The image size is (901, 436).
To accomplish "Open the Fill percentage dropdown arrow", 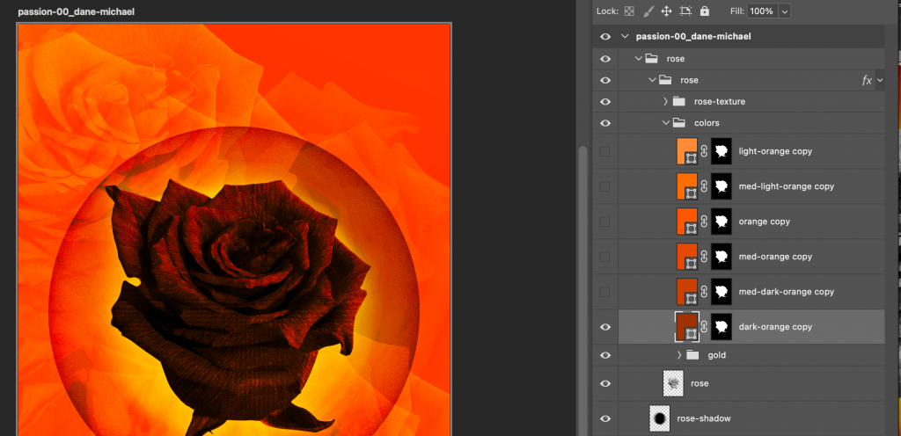I will (x=784, y=11).
